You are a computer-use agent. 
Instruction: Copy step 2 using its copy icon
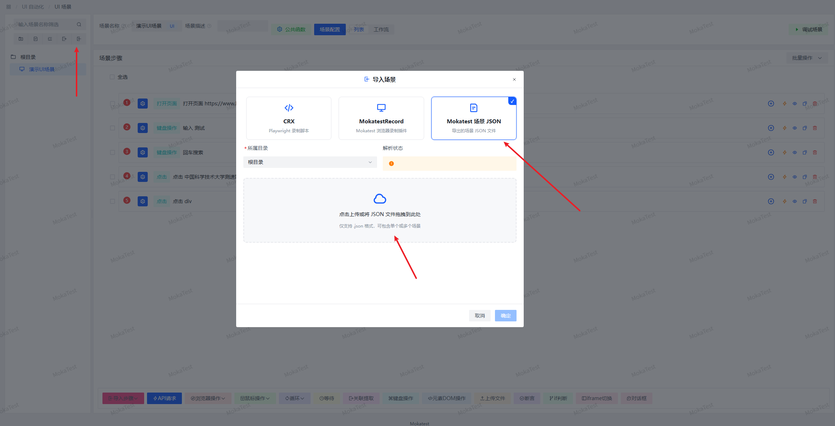point(805,128)
